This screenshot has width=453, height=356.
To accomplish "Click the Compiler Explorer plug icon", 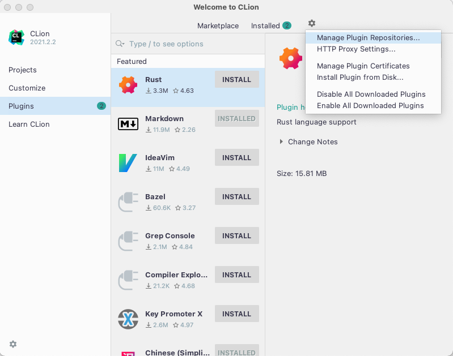I will click(128, 280).
